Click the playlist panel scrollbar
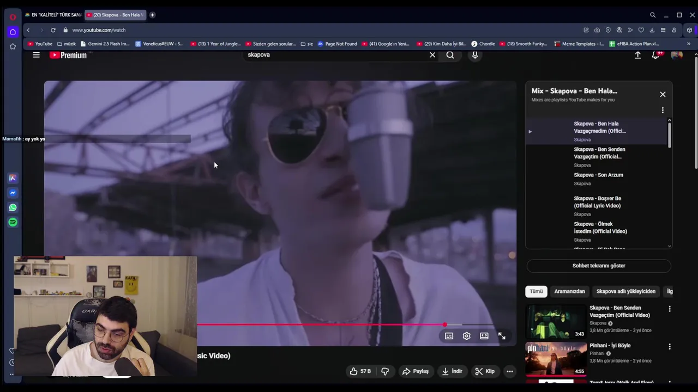This screenshot has height=392, width=698. tap(669, 134)
